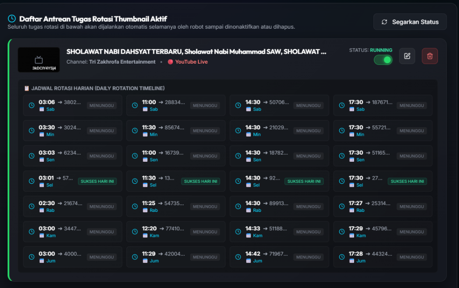This screenshot has height=288, width=459.
Task: Click the clock icon of the 11:30 Min slot
Action: 134,131
